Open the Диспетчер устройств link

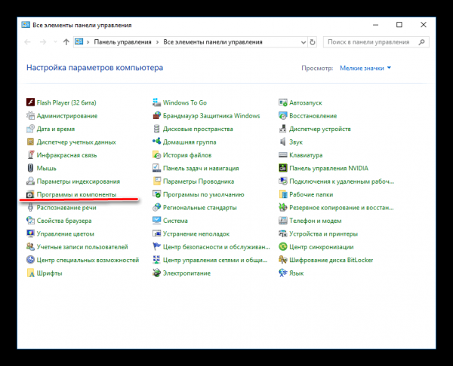click(320, 129)
